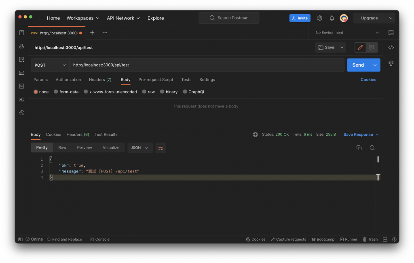Toggle line wrap in response viewer
Screen dimensions: 414x263
pyautogui.click(x=161, y=148)
